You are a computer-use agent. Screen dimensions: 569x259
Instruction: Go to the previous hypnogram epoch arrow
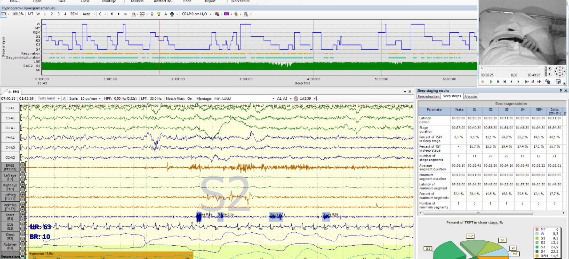(x=112, y=14)
